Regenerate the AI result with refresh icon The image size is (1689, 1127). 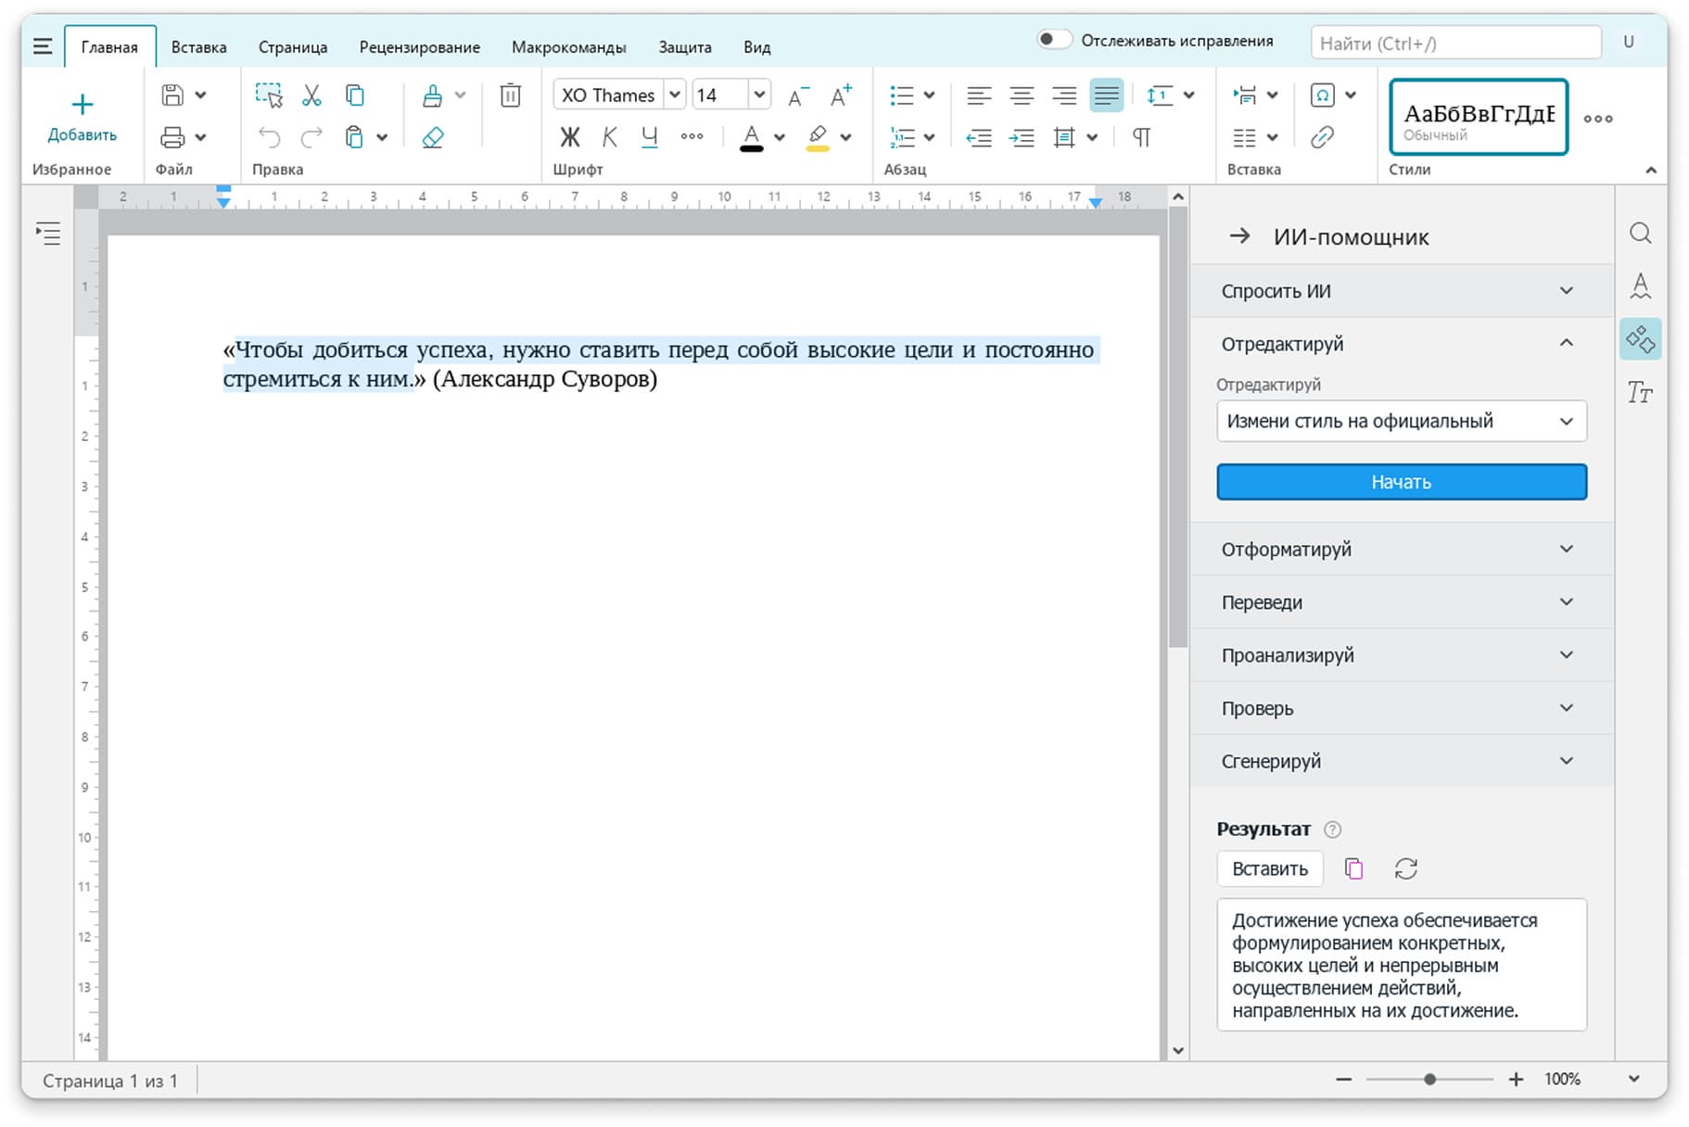pyautogui.click(x=1405, y=868)
